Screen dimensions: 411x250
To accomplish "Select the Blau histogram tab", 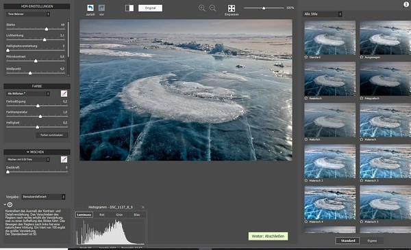I will [x=137, y=214].
